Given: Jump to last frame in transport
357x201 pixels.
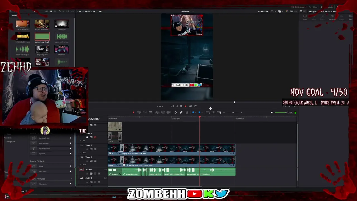Looking at the screenshot, I should [190, 106].
